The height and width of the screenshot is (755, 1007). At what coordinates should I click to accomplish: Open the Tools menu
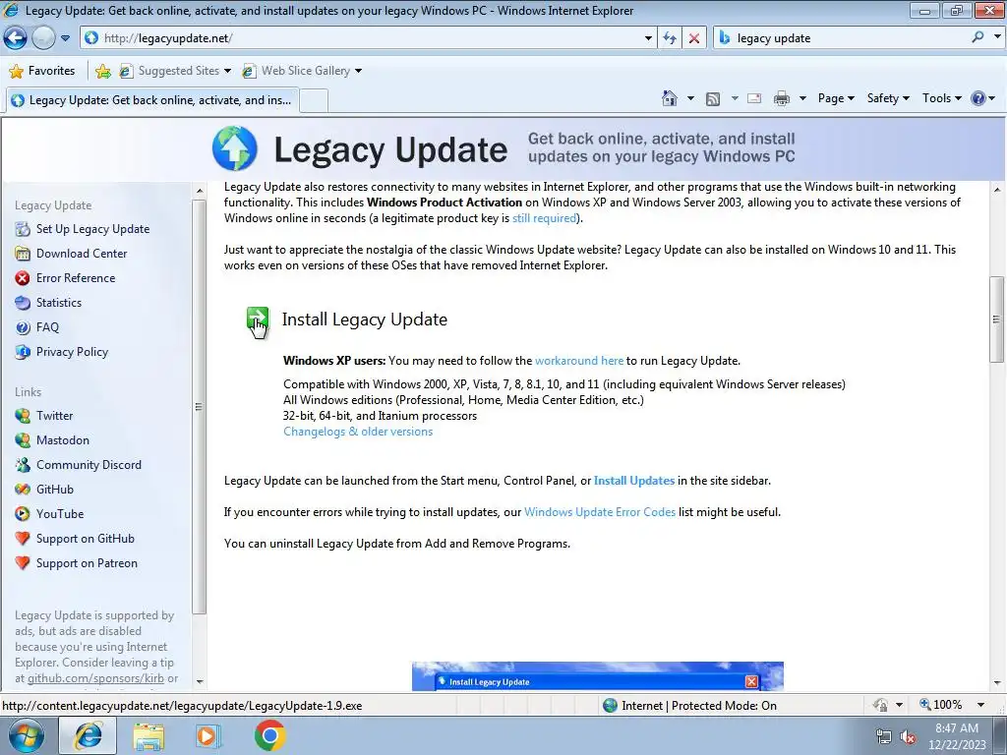click(941, 98)
